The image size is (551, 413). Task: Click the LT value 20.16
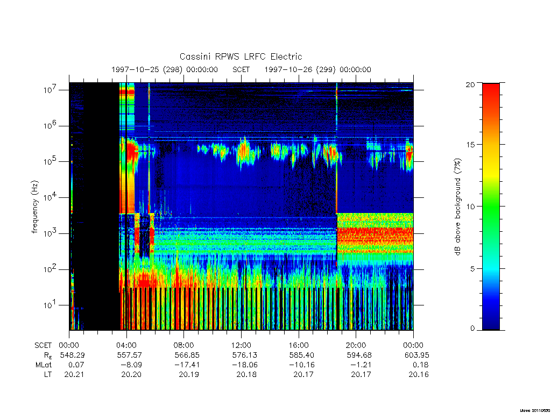(419, 375)
